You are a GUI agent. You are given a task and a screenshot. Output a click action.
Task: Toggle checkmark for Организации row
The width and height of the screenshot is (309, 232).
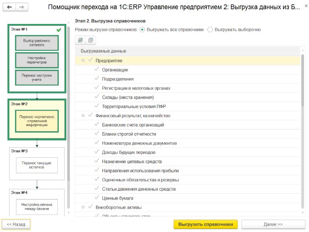pyautogui.click(x=97, y=69)
